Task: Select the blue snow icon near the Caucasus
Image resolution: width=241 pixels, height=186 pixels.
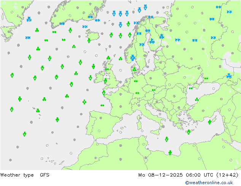Action: (x=229, y=76)
